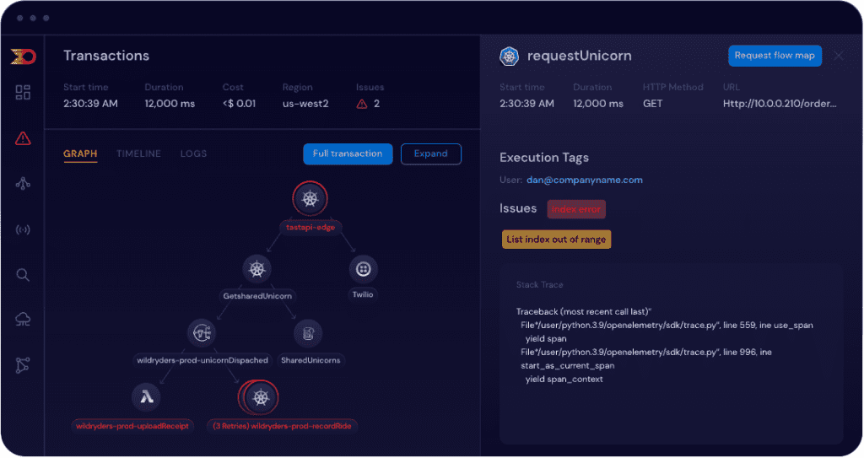Select the GRAPH tab
864x458 pixels.
pyautogui.click(x=80, y=154)
